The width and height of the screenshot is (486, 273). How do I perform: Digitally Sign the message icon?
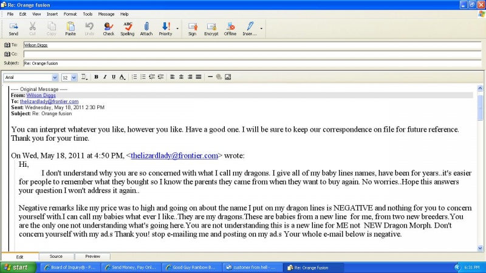click(192, 29)
